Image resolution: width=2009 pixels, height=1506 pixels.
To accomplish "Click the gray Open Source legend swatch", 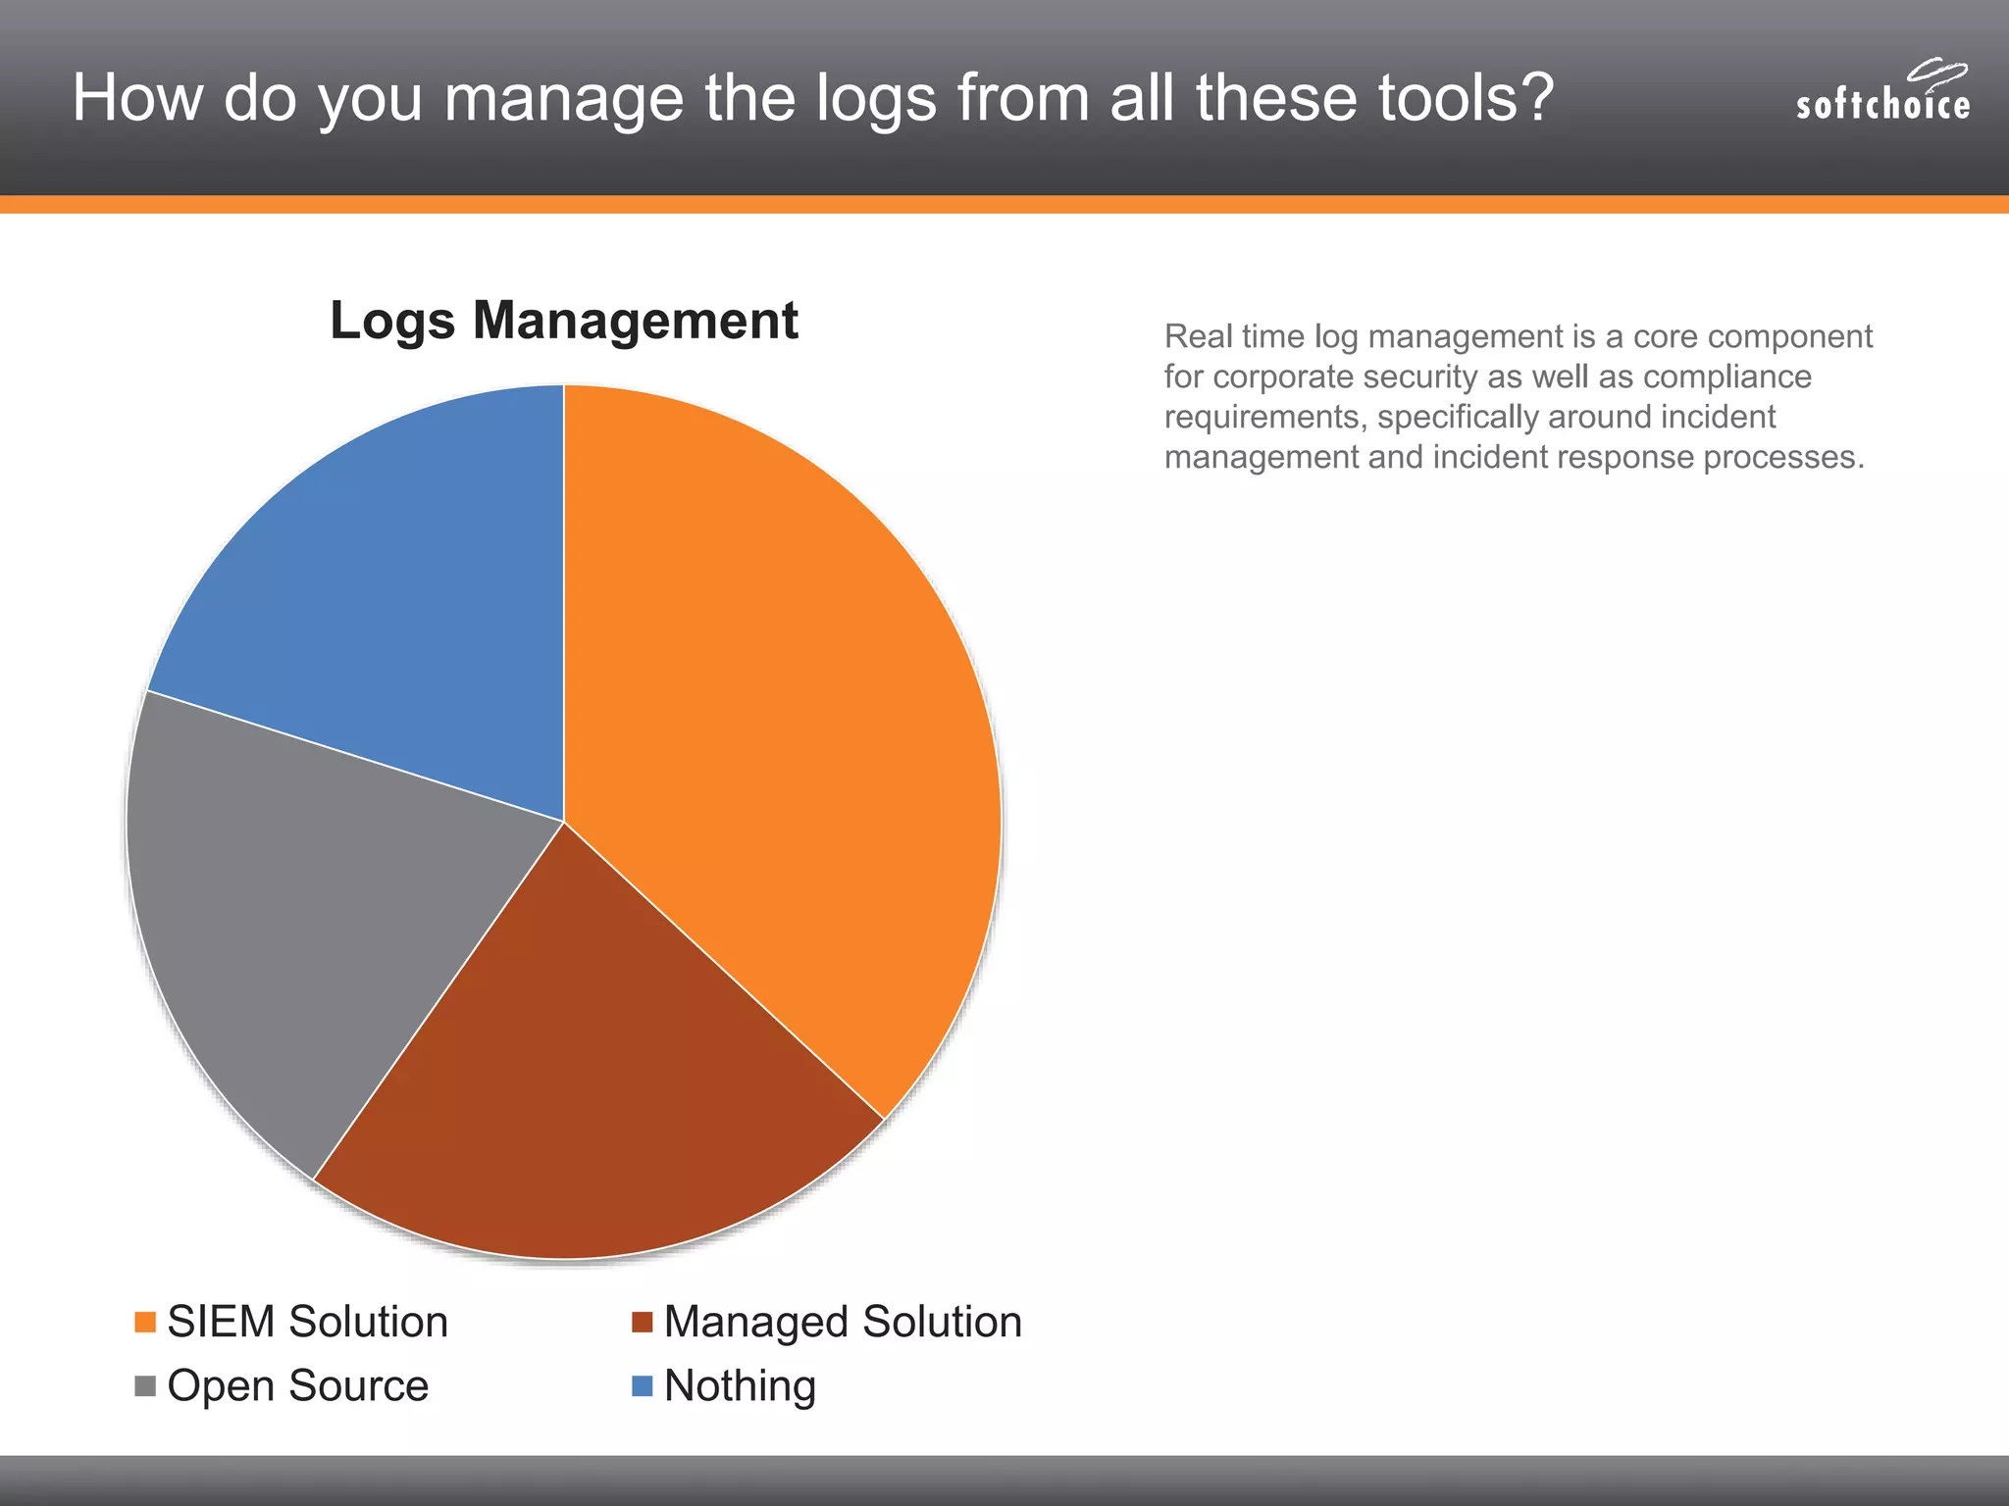I will pos(145,1386).
